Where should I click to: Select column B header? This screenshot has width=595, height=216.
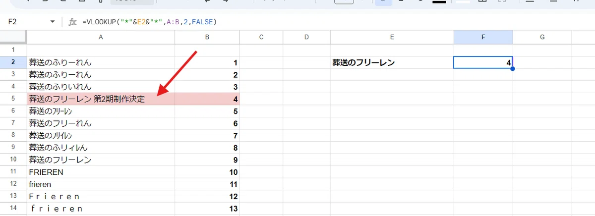point(207,37)
